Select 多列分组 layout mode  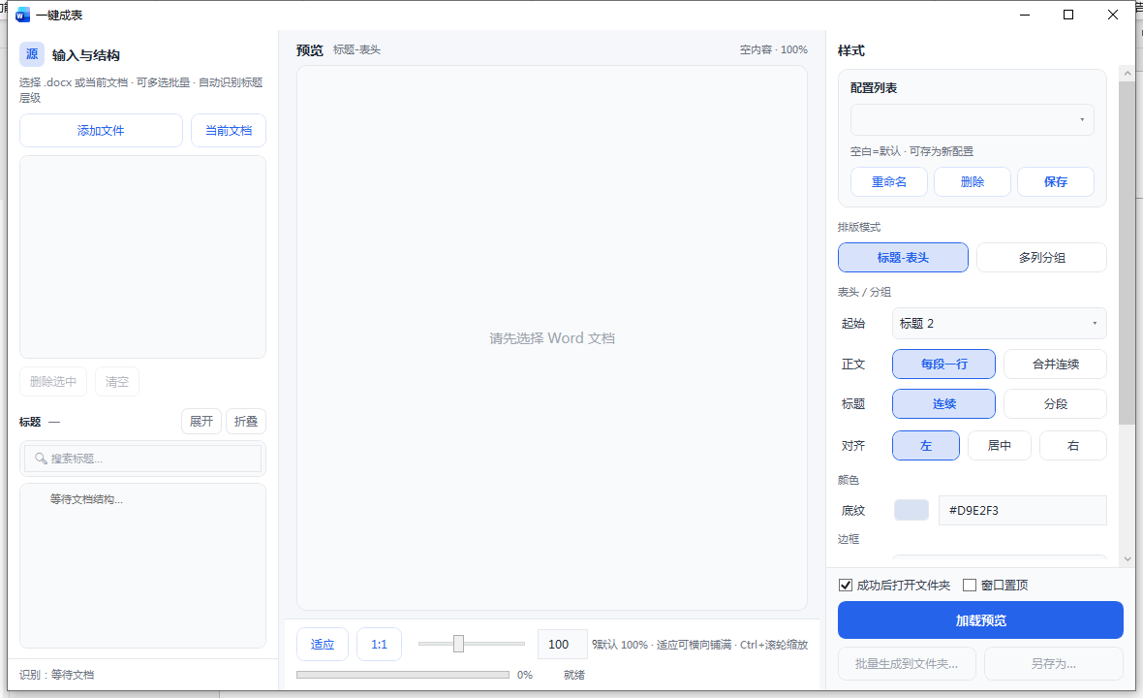(x=1041, y=258)
